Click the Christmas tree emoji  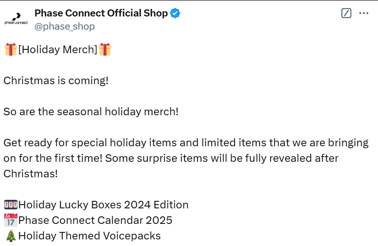tap(11, 236)
